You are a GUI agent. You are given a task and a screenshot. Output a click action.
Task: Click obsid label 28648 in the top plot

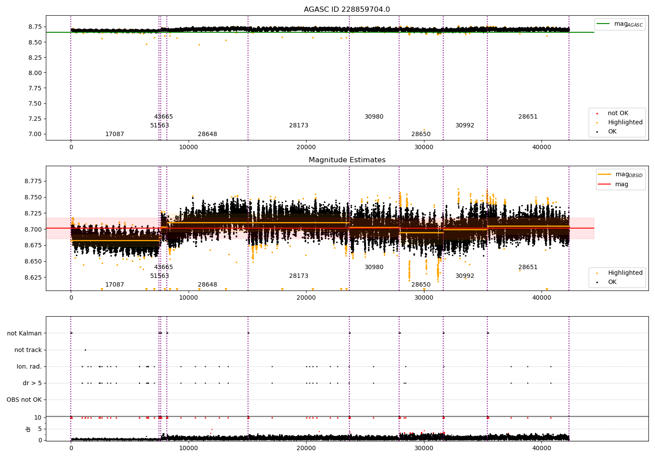tap(207, 134)
